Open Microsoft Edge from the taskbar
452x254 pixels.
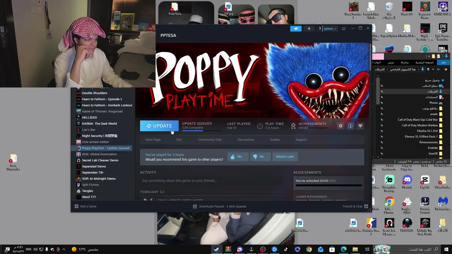click(x=344, y=249)
